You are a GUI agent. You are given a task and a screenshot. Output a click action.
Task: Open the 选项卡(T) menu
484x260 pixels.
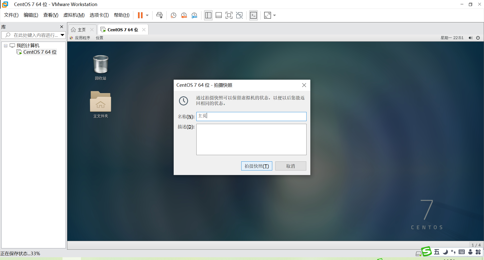99,15
